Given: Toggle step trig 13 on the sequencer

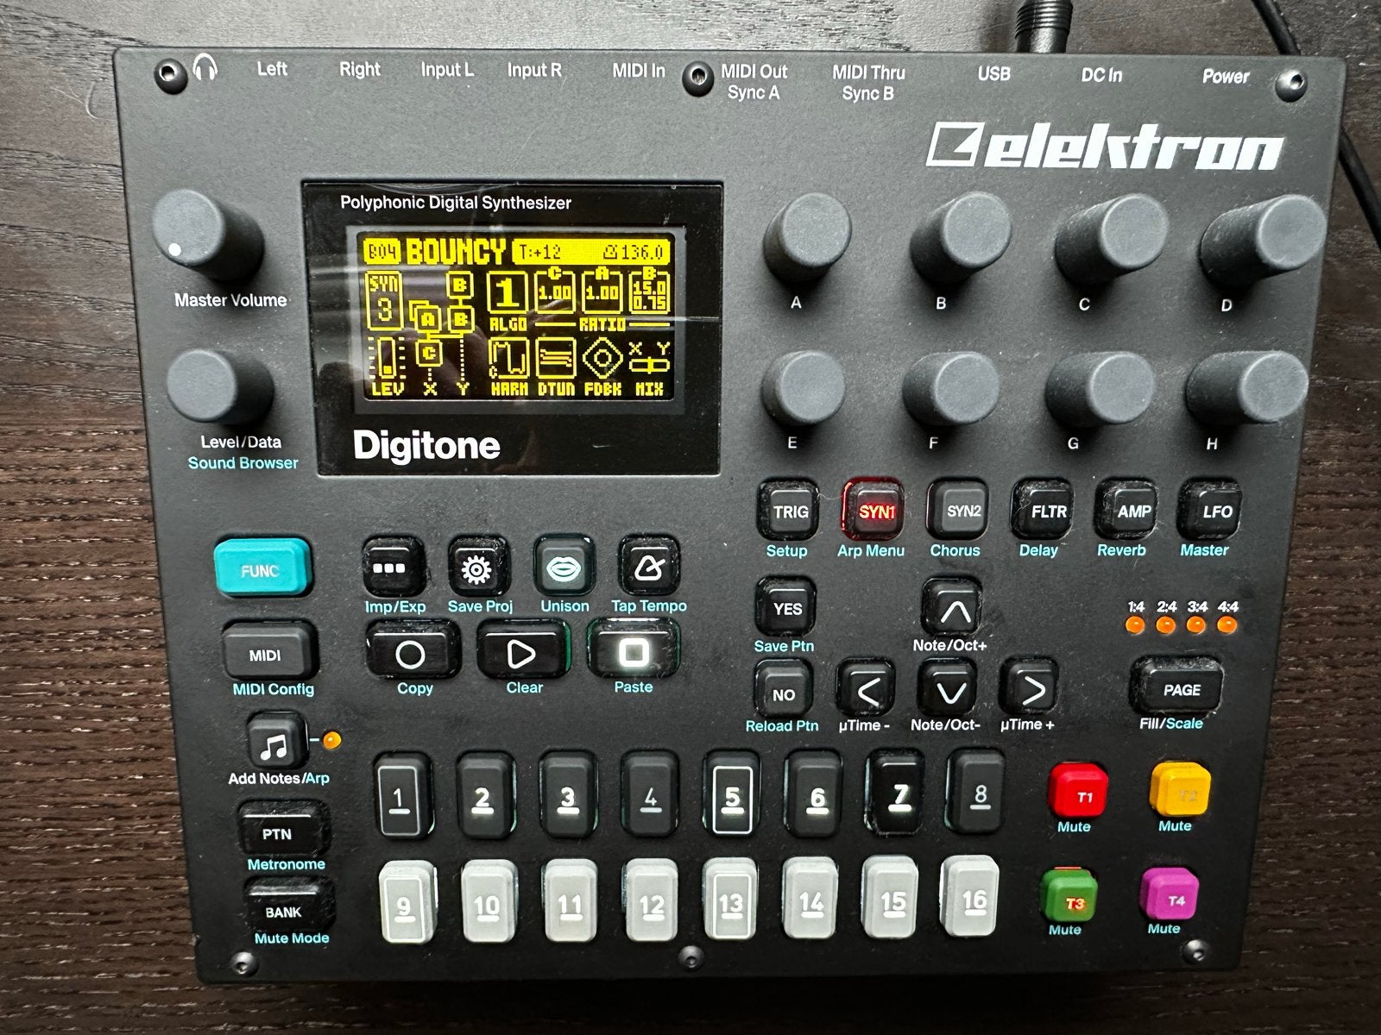Looking at the screenshot, I should point(732,899).
